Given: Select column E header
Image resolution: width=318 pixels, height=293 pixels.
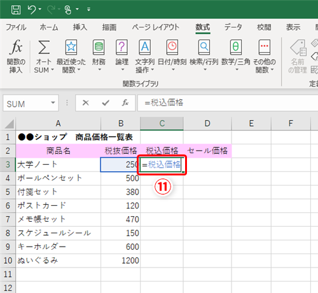Looking at the screenshot, I should click(251, 124).
